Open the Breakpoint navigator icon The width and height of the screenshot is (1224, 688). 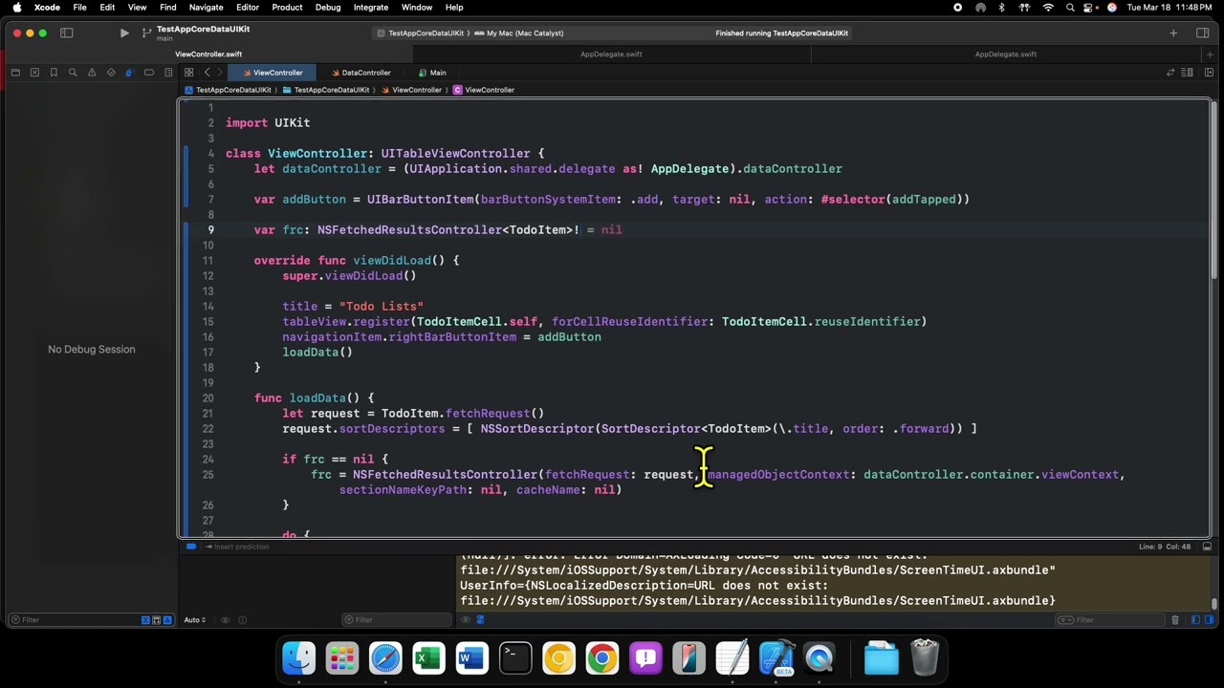click(x=149, y=73)
